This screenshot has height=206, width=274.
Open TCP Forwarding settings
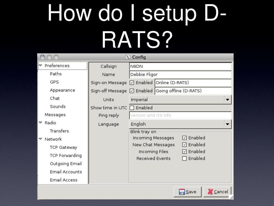[66, 156]
